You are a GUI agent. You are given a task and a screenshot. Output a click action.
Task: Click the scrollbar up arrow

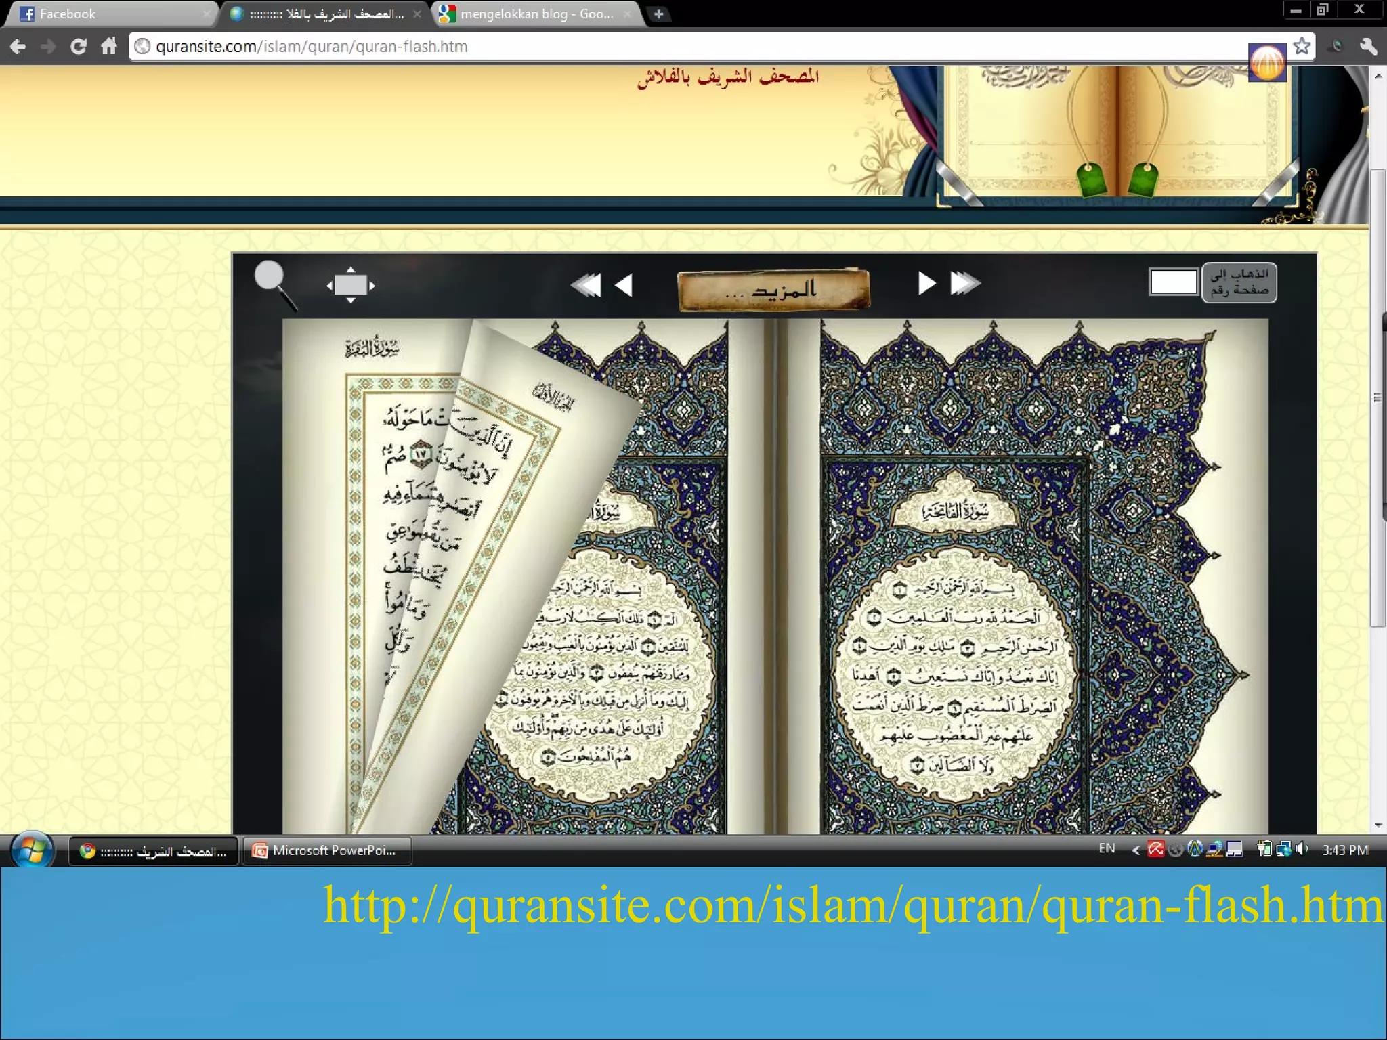pyautogui.click(x=1378, y=75)
